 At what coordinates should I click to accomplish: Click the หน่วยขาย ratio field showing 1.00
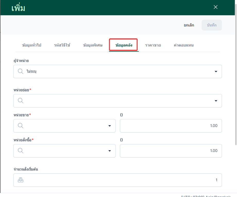point(171,126)
